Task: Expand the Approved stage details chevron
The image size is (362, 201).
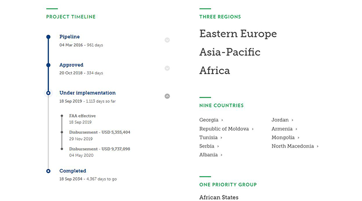Action: pyautogui.click(x=167, y=68)
